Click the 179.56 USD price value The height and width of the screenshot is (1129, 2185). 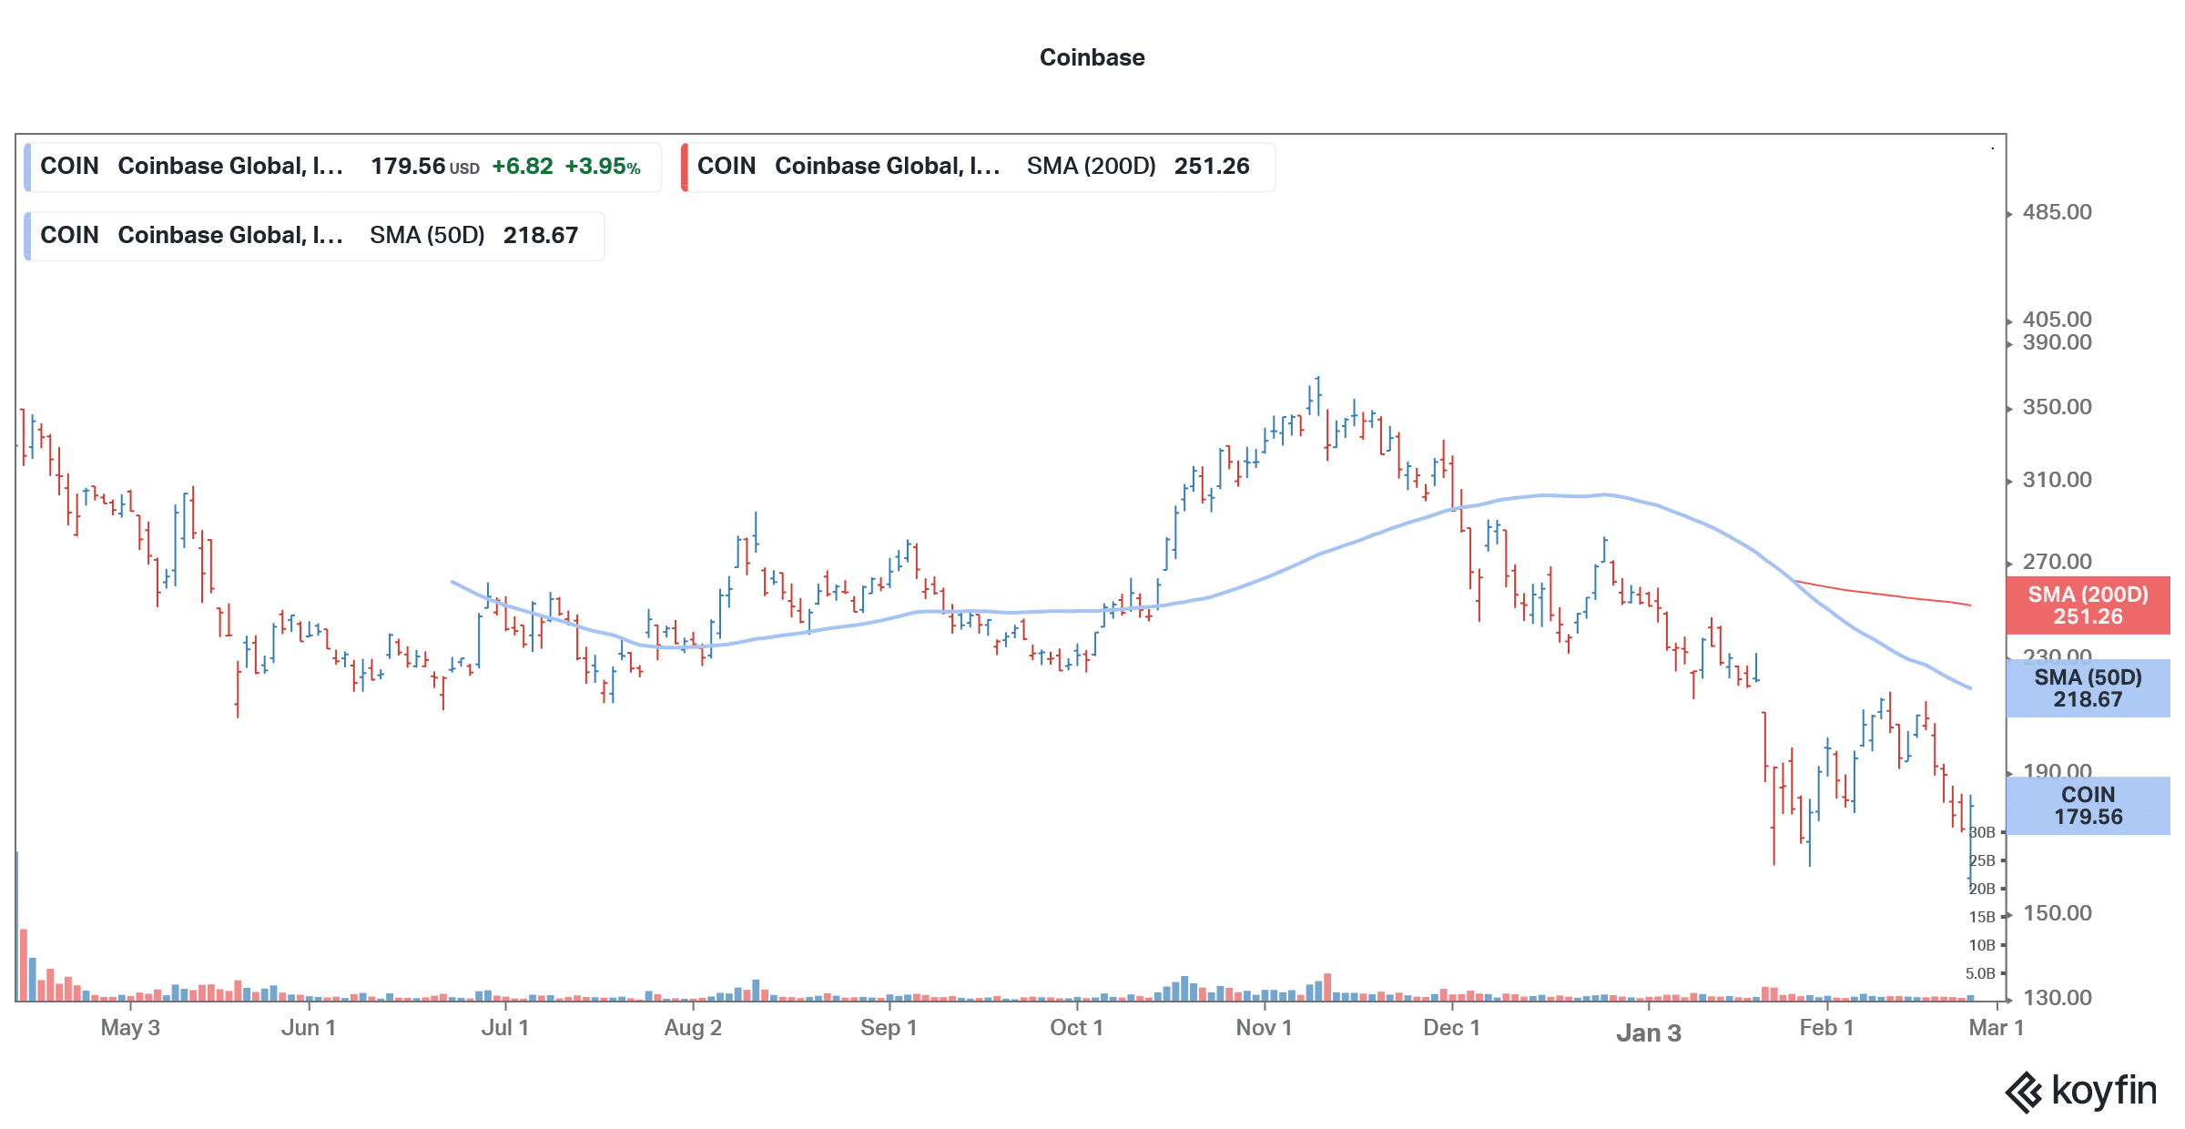tap(425, 167)
